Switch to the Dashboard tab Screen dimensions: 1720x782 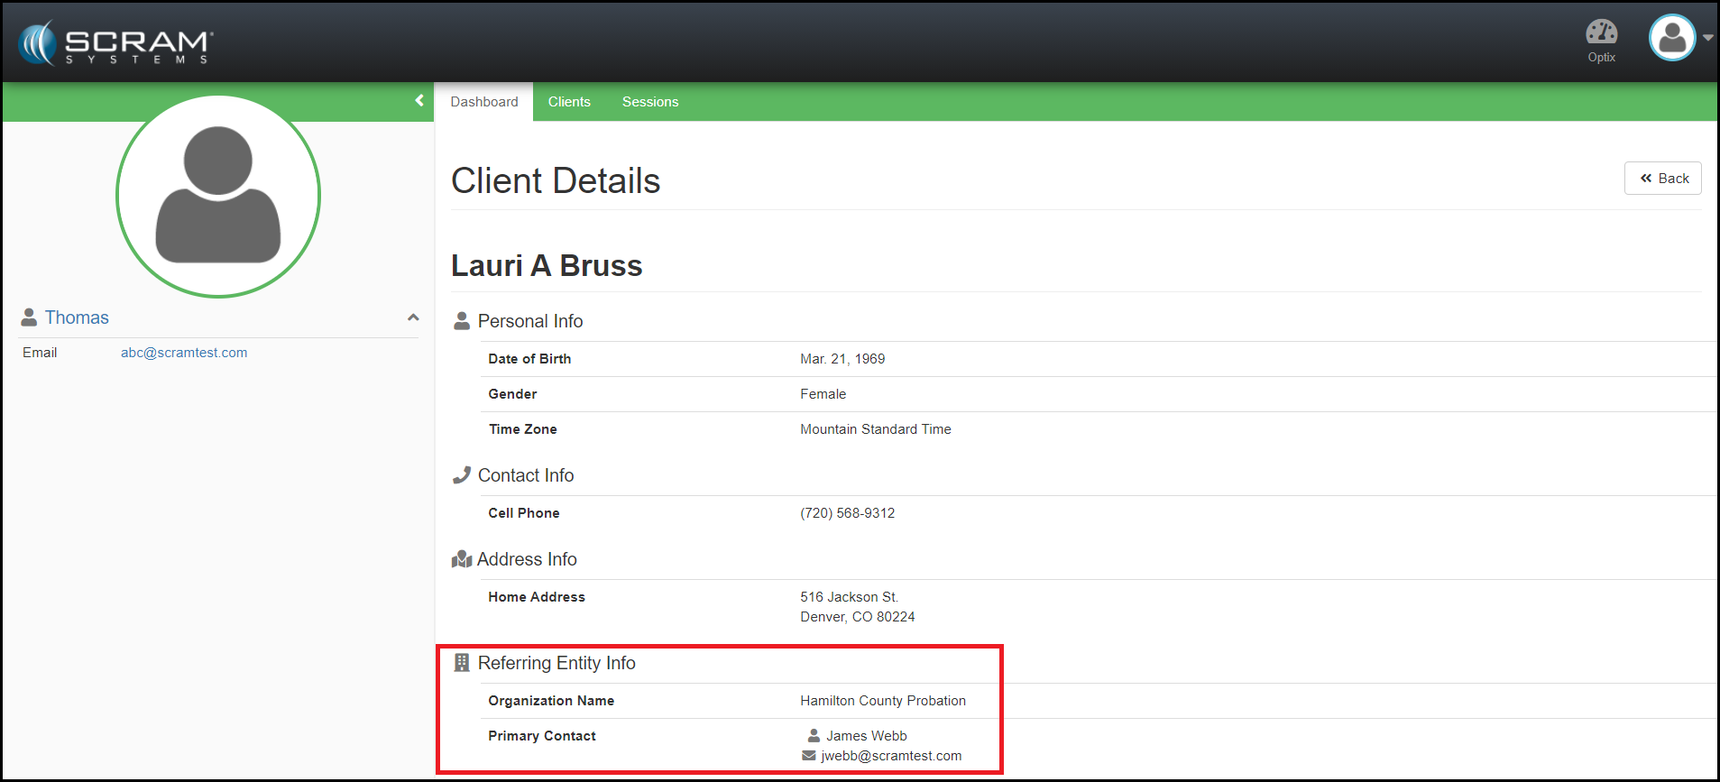coord(484,102)
